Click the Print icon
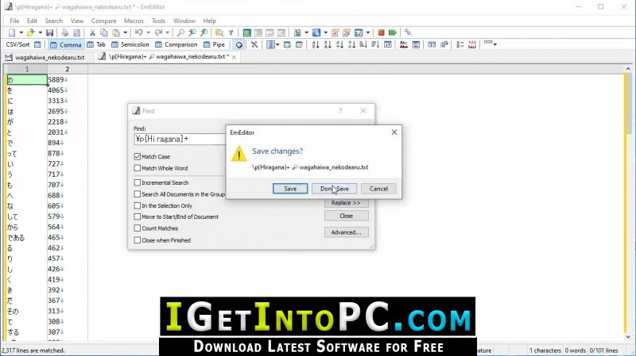The height and width of the screenshot is (356, 636). (x=65, y=33)
